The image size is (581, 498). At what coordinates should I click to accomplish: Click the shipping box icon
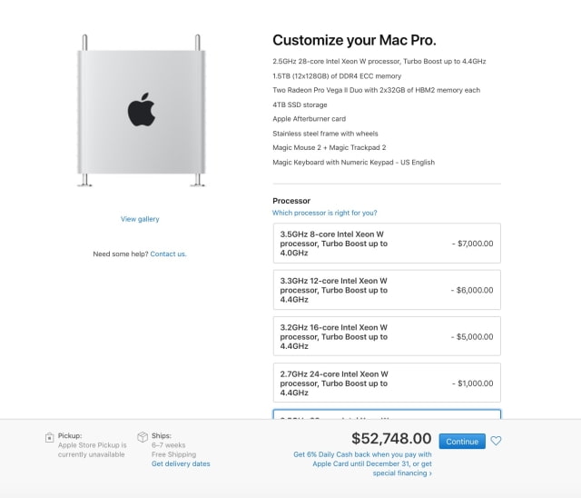click(143, 437)
